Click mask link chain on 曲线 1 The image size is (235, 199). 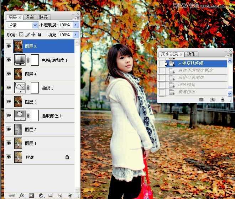[x=28, y=88]
